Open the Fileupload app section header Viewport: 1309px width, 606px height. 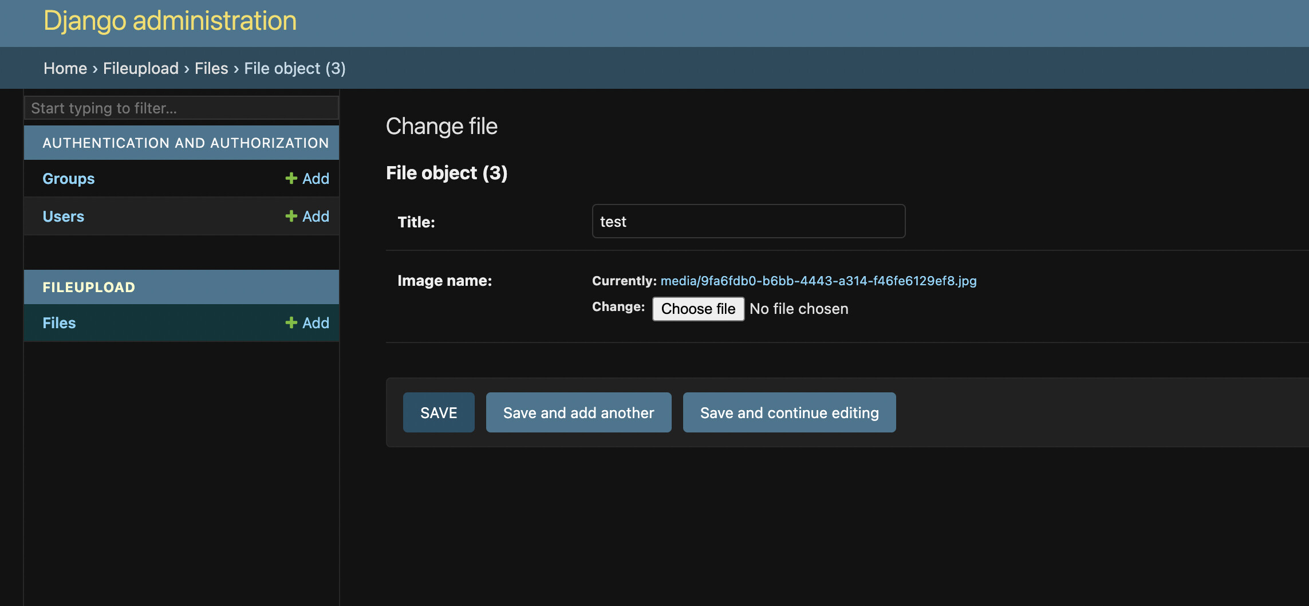coord(89,288)
